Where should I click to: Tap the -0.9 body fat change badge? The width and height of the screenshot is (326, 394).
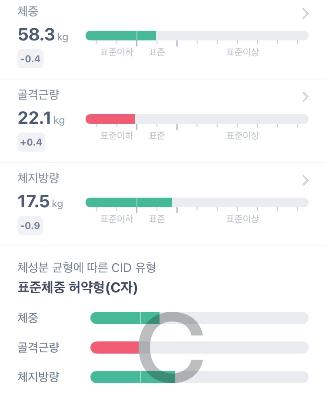(30, 225)
